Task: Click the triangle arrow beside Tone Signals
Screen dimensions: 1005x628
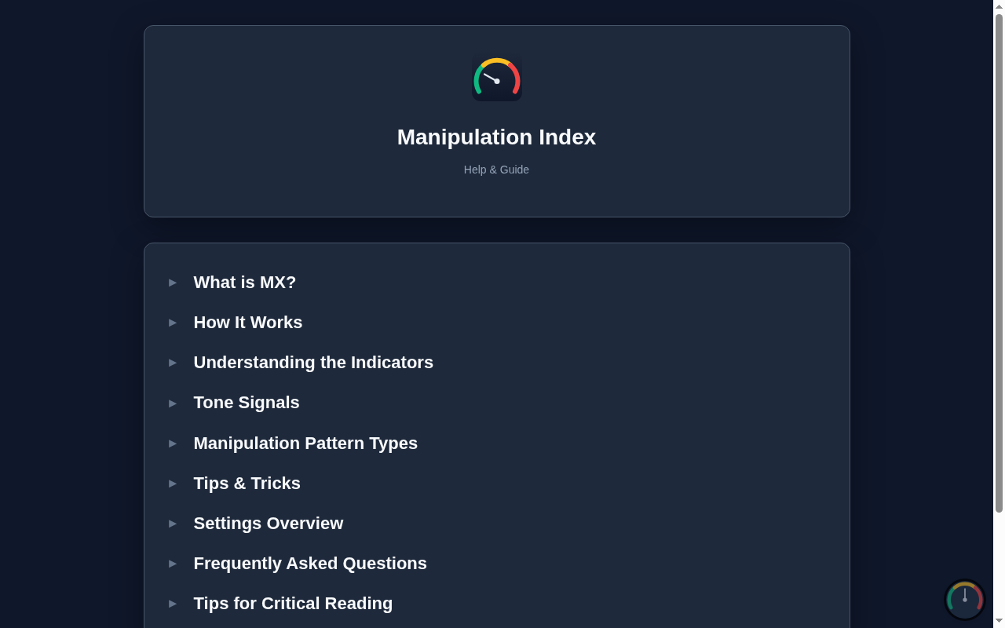Action: point(173,403)
